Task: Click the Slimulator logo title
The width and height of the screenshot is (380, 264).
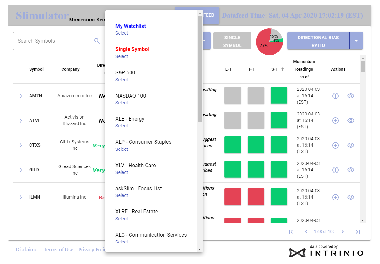Action: pos(42,15)
